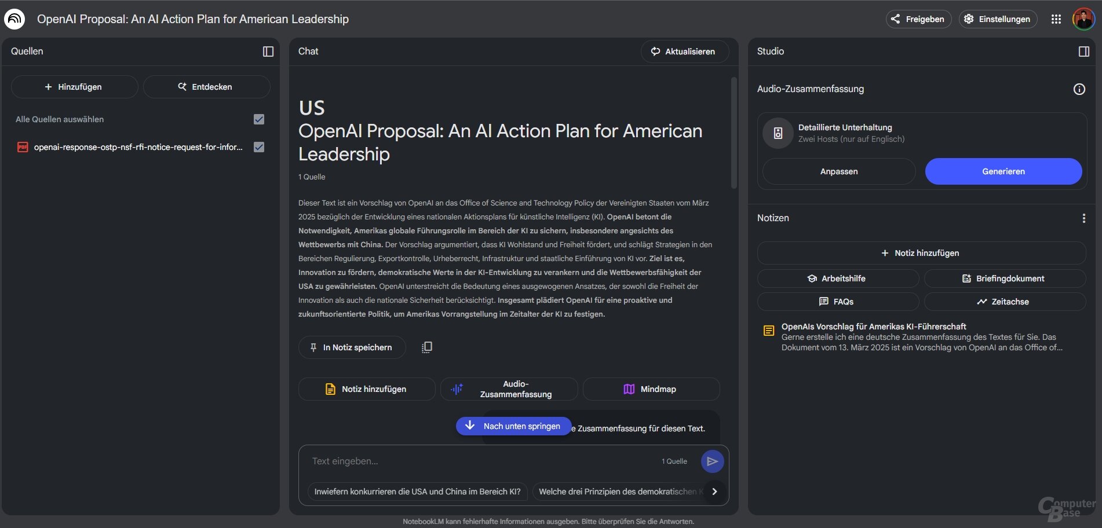The width and height of the screenshot is (1102, 528).
Task: Open Google apps grid icon
Action: [1056, 19]
